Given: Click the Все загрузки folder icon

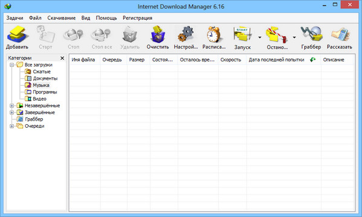Looking at the screenshot, I should tap(20, 64).
